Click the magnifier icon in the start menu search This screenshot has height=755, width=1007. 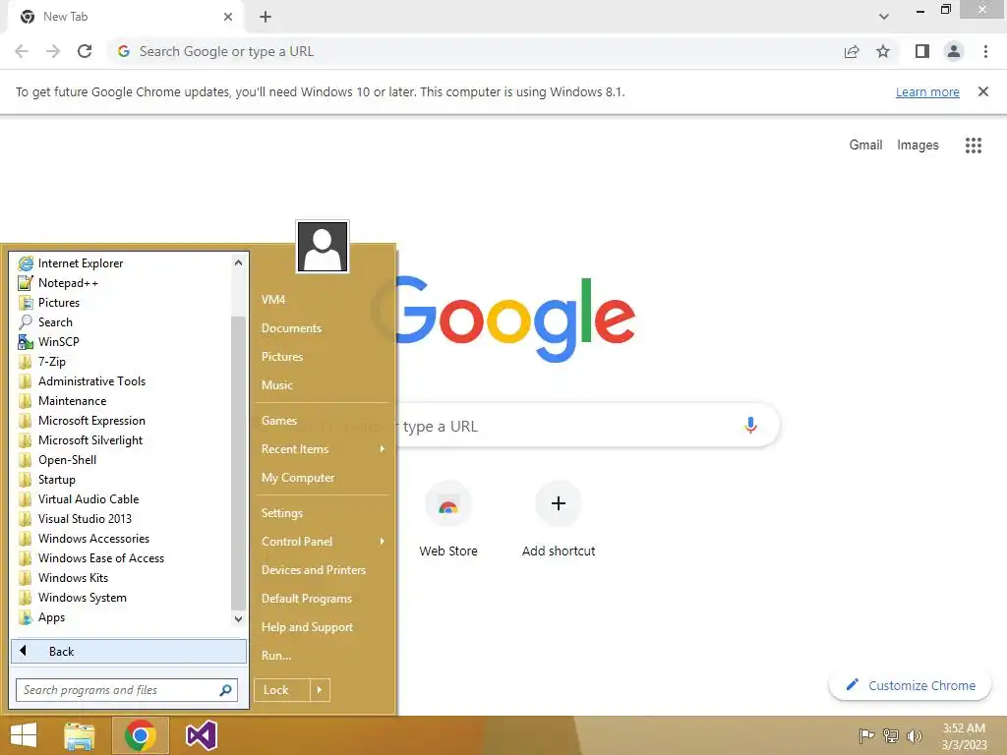(225, 690)
